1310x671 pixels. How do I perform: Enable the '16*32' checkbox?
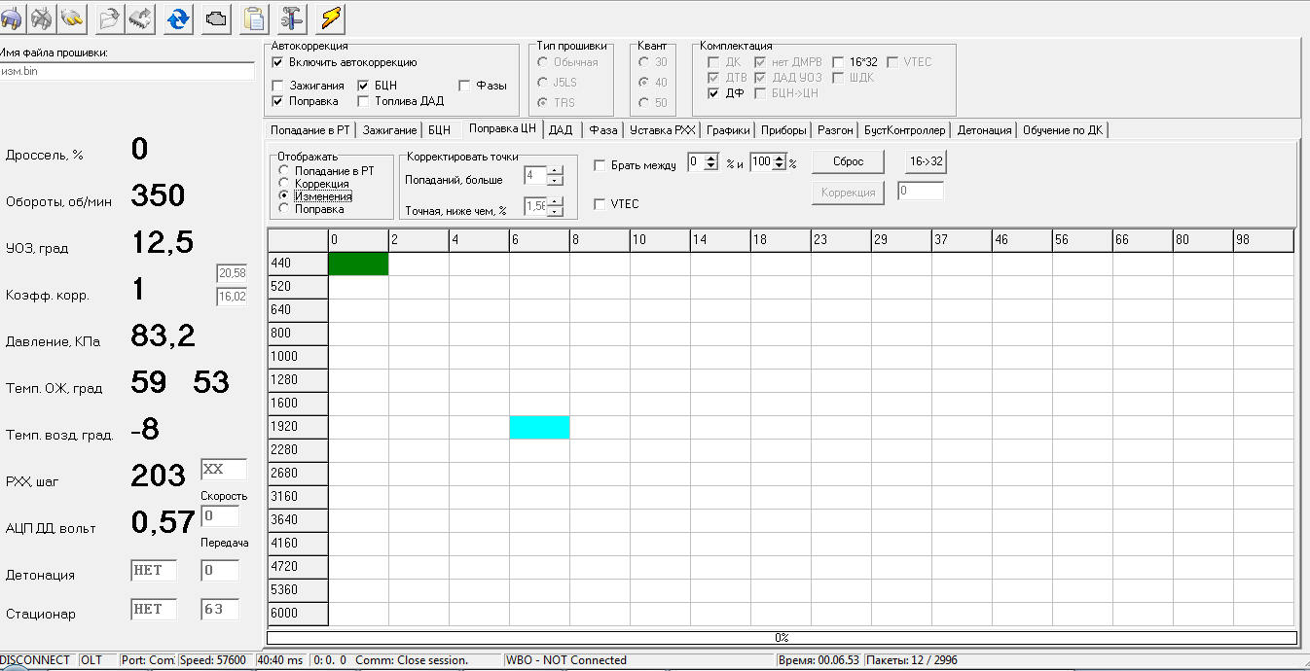[838, 62]
